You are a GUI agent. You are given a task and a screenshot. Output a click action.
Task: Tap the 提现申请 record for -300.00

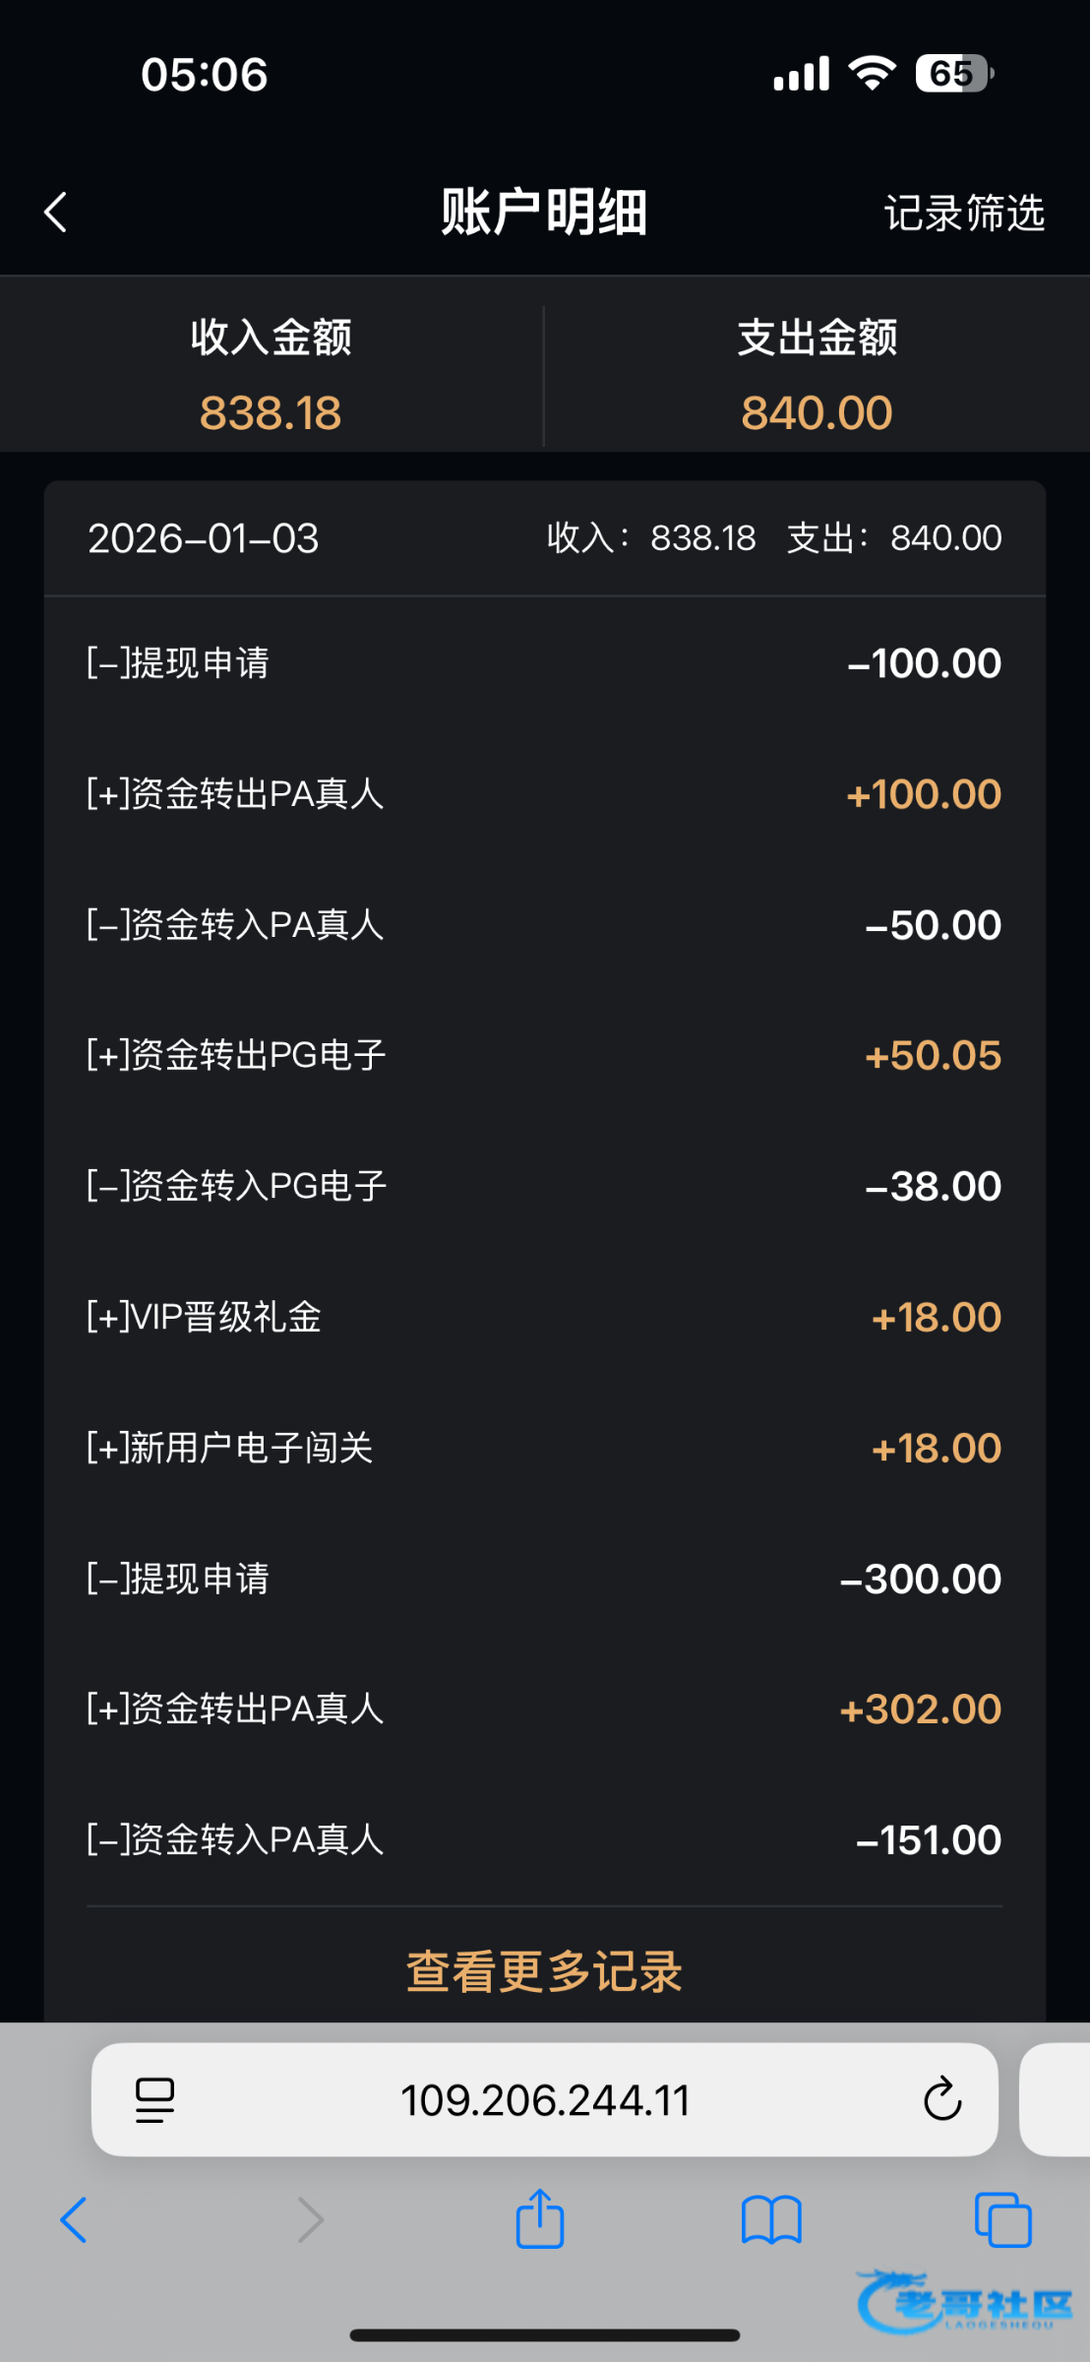pyautogui.click(x=544, y=1579)
